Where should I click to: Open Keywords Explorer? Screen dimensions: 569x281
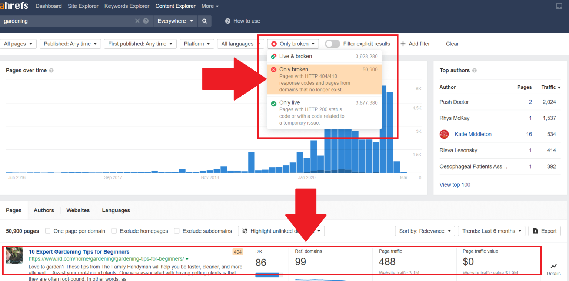[127, 6]
